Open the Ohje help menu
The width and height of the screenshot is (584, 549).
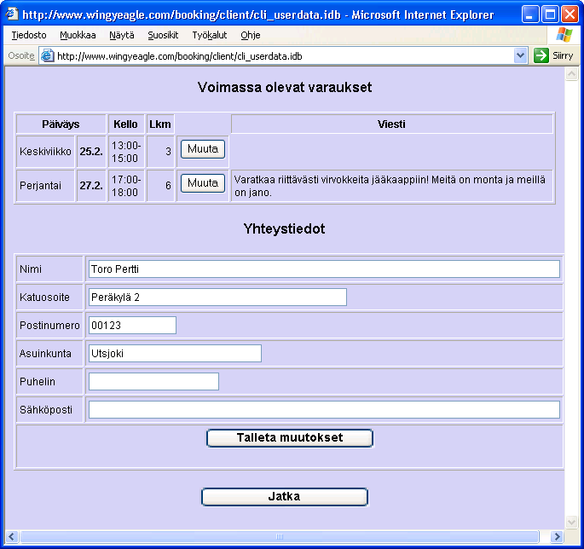click(251, 35)
